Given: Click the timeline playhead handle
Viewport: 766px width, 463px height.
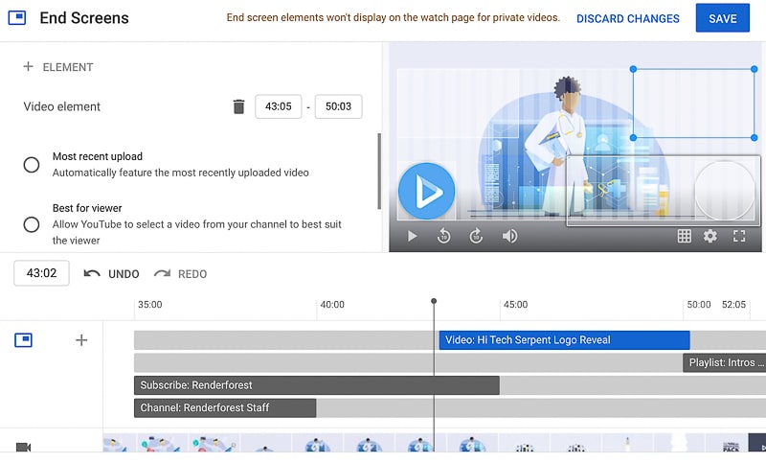Looking at the screenshot, I should (x=434, y=301).
